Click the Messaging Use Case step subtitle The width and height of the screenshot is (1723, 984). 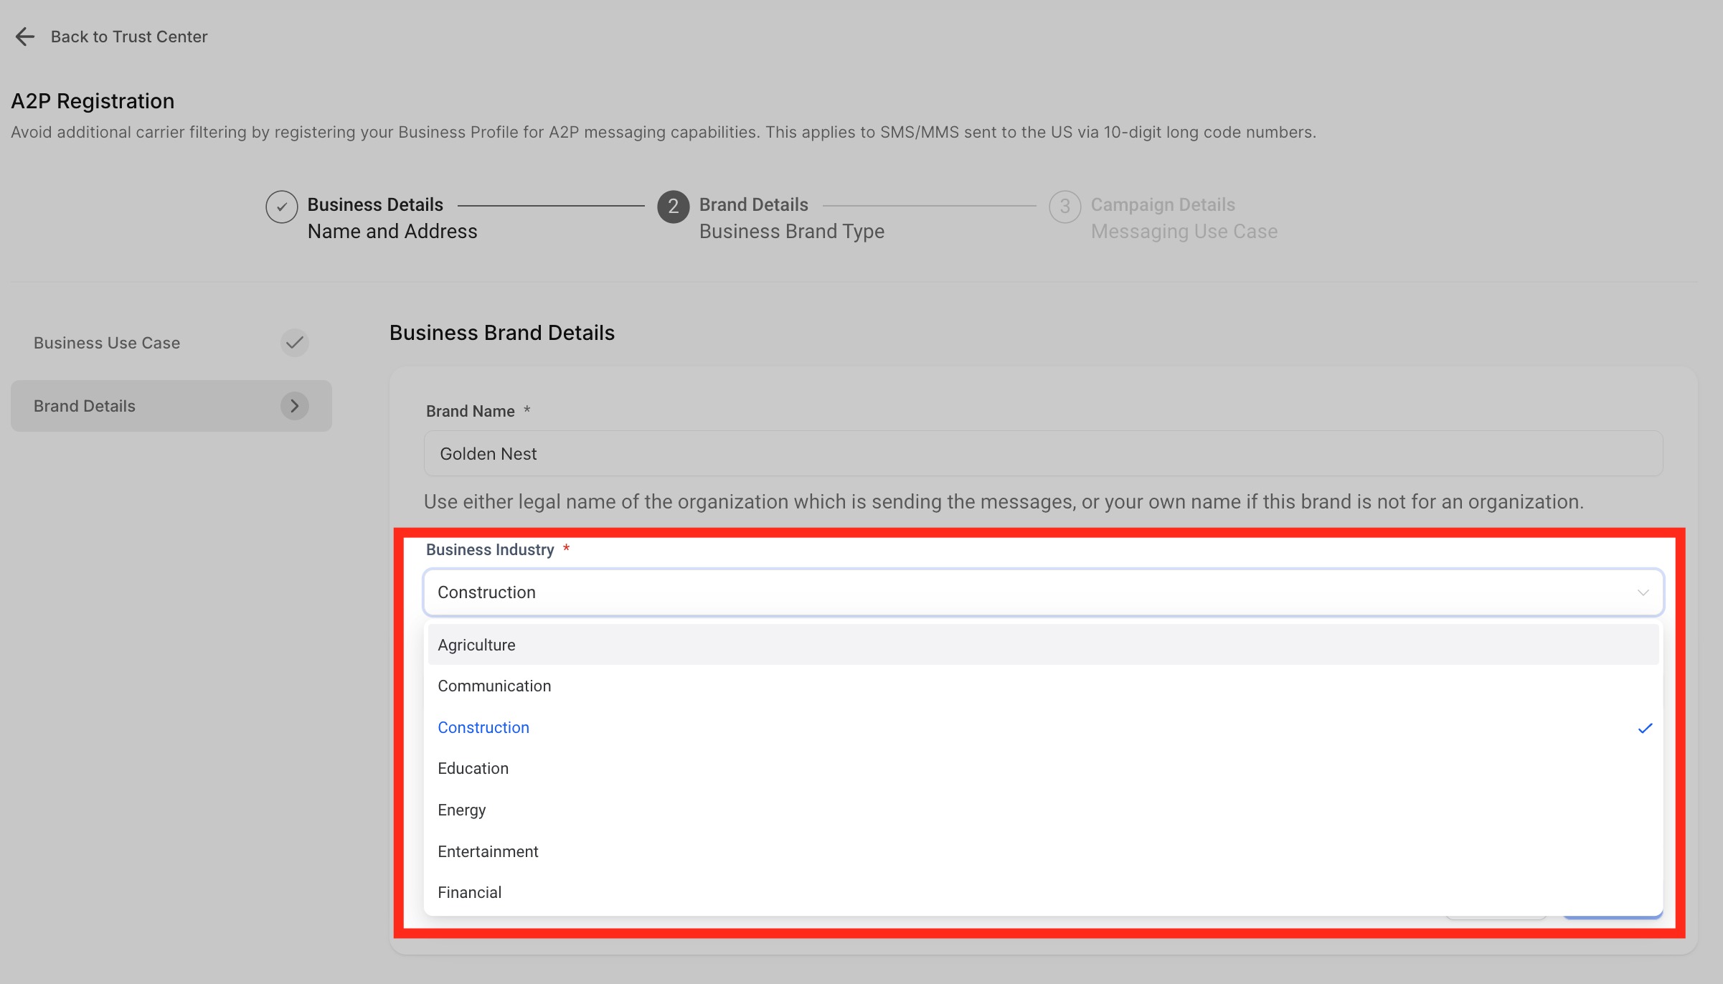1184,232
